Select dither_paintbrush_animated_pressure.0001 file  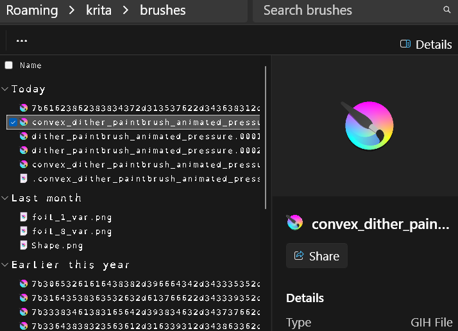(146, 136)
